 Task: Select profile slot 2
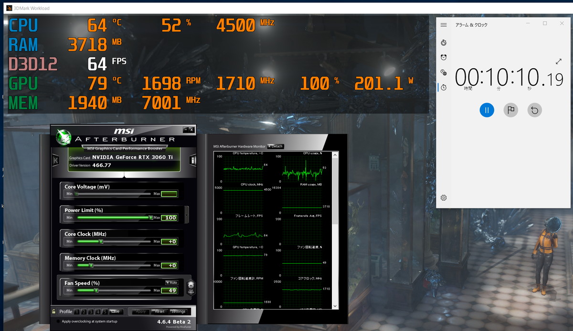click(83, 312)
